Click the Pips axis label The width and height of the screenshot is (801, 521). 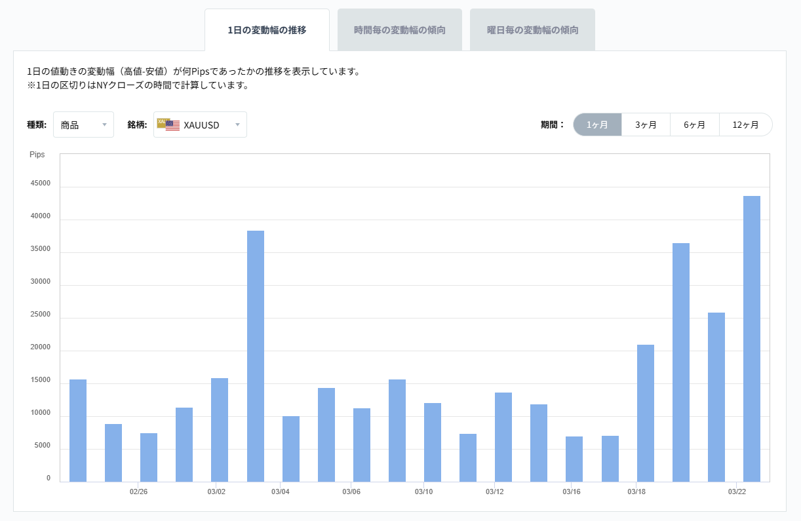37,154
